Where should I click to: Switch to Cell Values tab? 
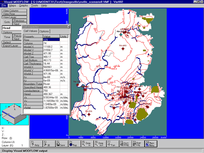[x=31, y=31]
